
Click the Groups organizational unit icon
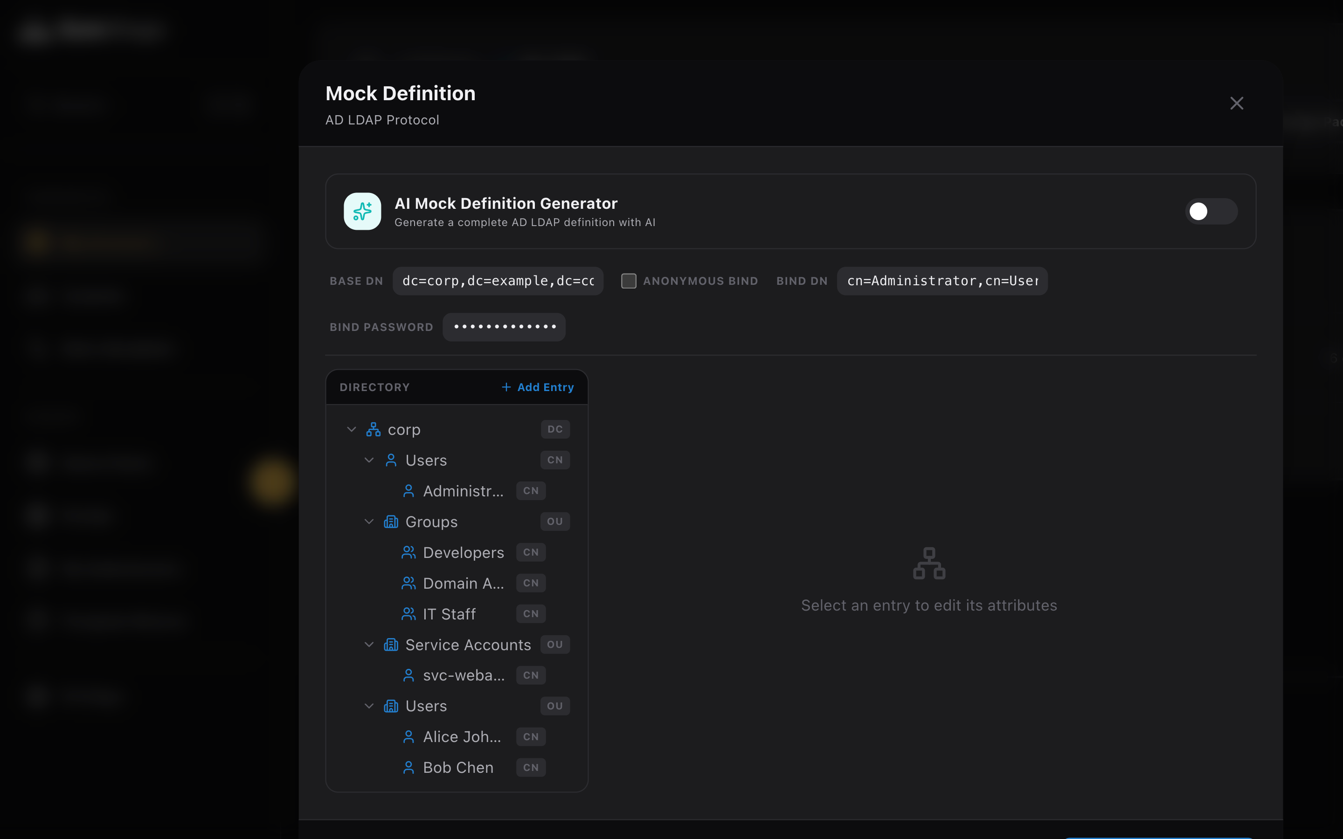[391, 522]
